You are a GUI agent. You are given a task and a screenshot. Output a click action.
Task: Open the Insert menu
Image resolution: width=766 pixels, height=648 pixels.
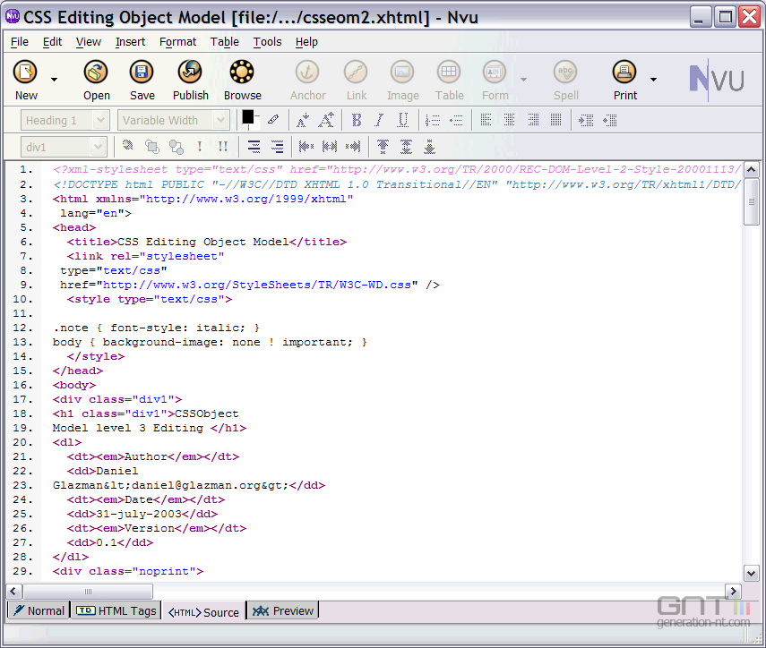[131, 42]
